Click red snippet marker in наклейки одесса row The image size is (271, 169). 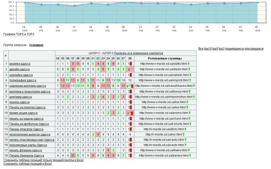point(131,75)
